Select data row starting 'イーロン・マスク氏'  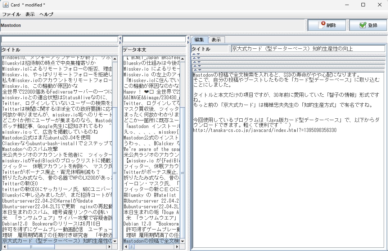click(152, 184)
